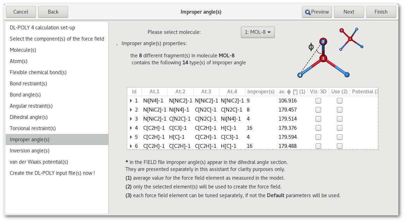
Task: Expand improper angle row 1
Action: pos(131,101)
